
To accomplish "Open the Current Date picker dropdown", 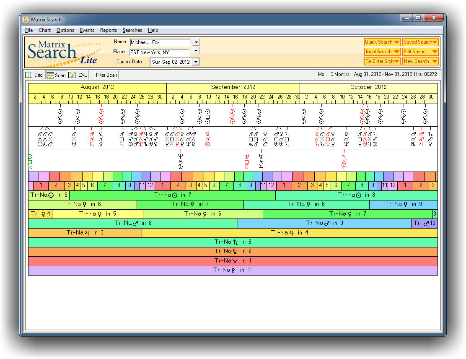I will pos(196,62).
